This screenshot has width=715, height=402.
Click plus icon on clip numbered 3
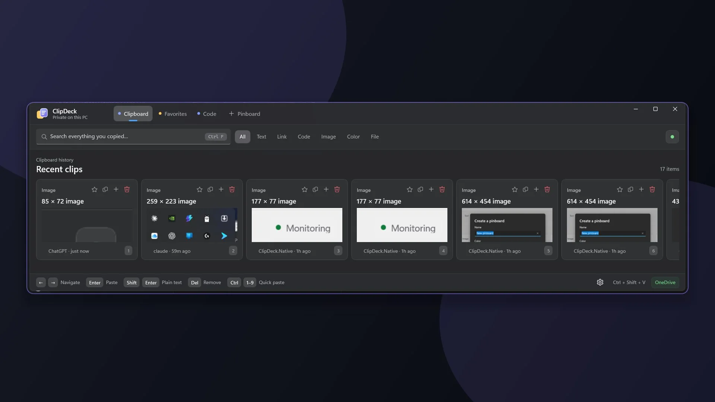(x=326, y=189)
